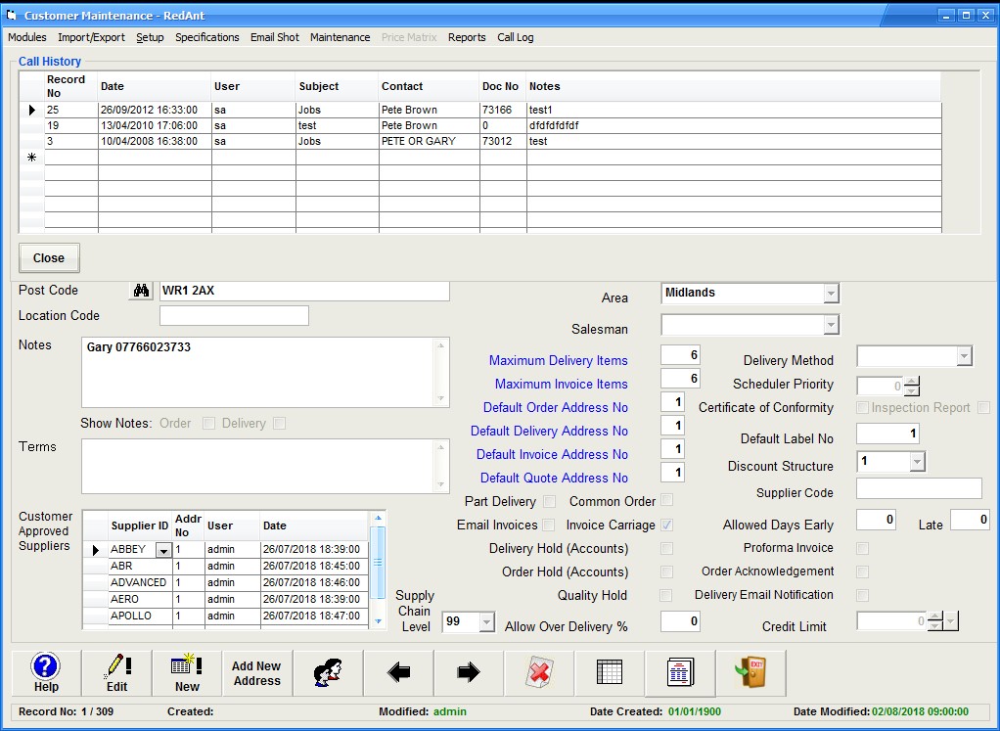Open the Reports menu
The image size is (1000, 731).
[467, 37]
